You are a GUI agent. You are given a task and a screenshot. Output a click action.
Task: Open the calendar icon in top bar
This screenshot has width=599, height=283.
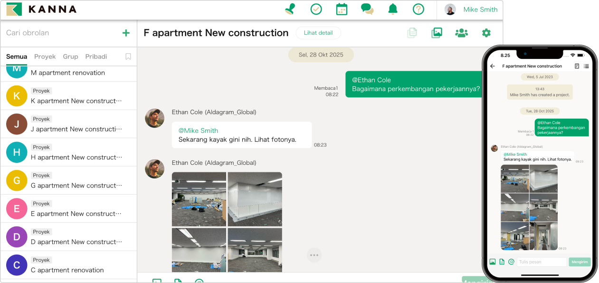342,9
